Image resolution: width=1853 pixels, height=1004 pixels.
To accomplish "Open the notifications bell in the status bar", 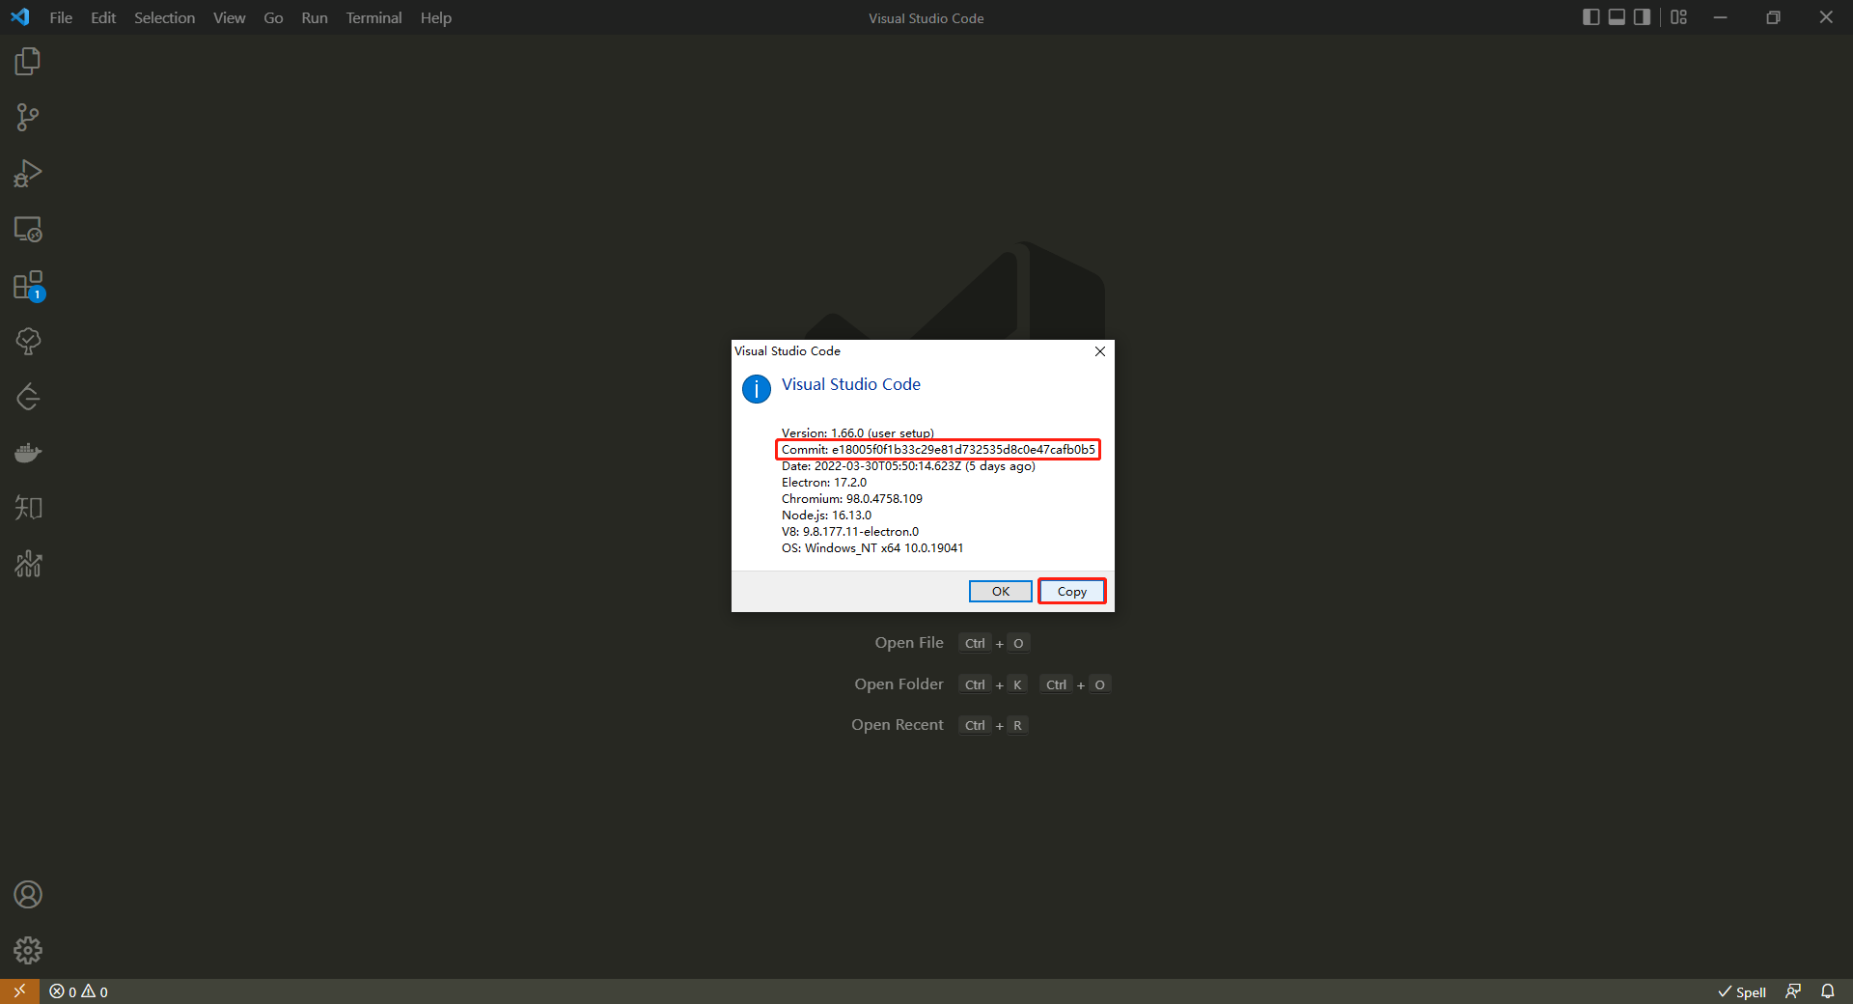I will 1830,991.
